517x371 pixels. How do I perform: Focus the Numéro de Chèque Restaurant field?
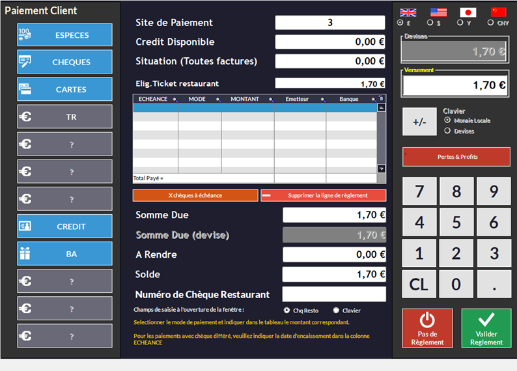point(334,294)
